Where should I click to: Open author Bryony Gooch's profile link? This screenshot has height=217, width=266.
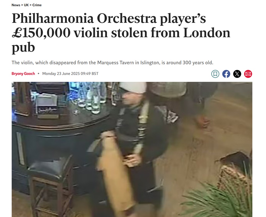click(x=23, y=74)
